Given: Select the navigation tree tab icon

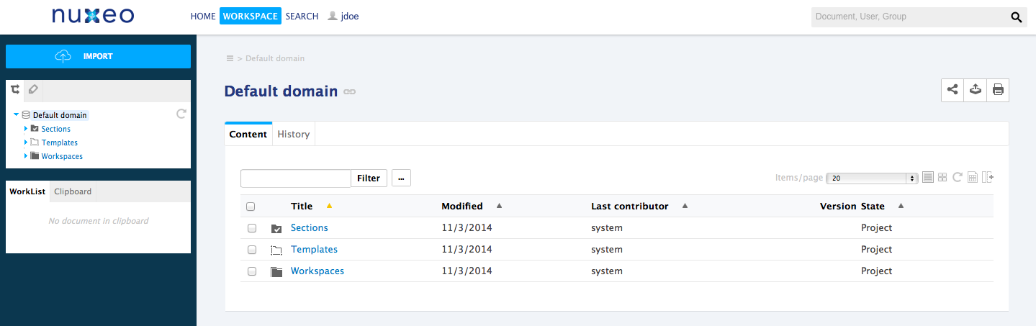Looking at the screenshot, I should point(14,90).
